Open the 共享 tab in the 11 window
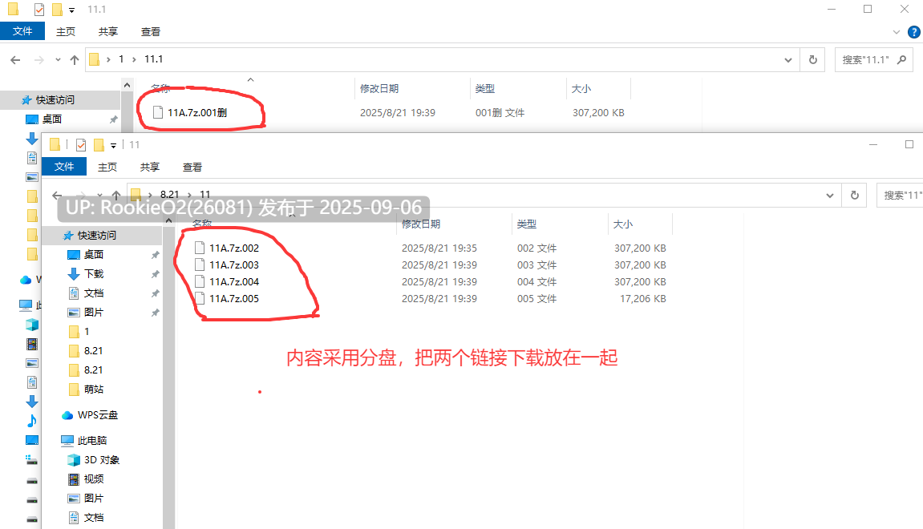 point(149,167)
